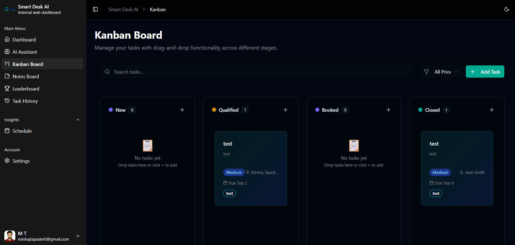Open Settings under Account

[42, 161]
